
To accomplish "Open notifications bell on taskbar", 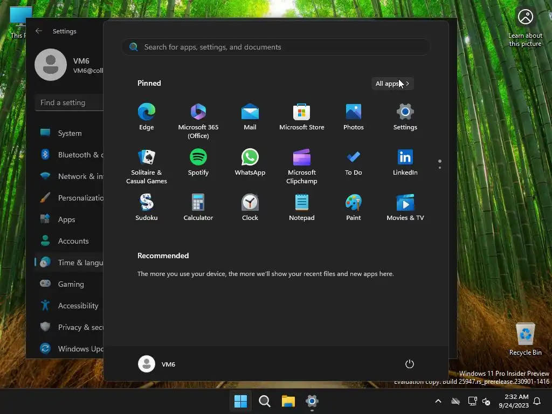I will click(537, 401).
